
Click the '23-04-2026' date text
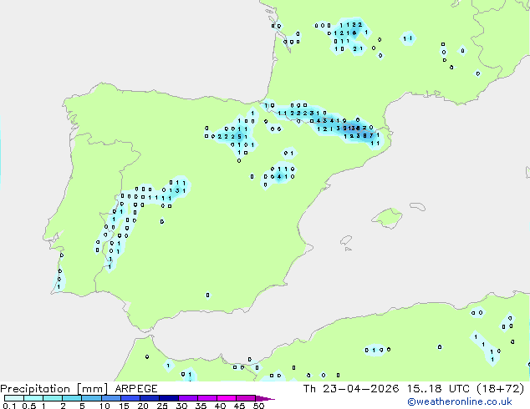(360, 389)
